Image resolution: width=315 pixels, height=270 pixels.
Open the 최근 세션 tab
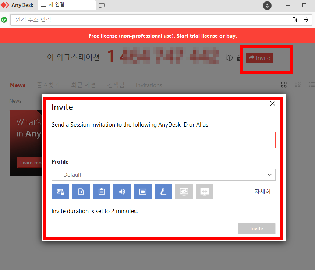point(84,85)
